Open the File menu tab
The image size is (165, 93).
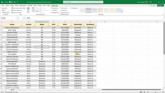(x=3, y=5)
